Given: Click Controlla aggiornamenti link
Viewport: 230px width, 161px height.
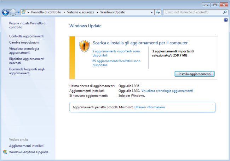Looking at the screenshot, I should pos(27,36).
